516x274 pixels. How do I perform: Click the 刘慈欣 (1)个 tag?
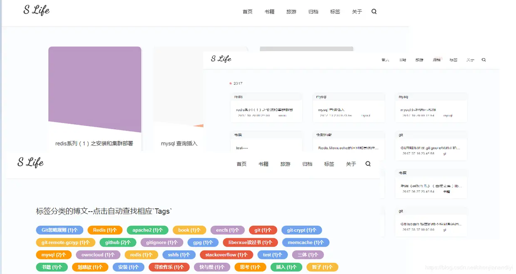(90, 267)
